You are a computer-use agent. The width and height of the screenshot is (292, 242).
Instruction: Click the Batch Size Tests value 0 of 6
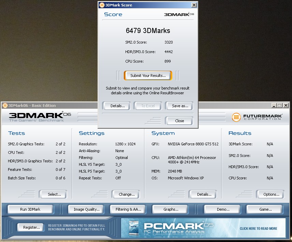click(60, 178)
